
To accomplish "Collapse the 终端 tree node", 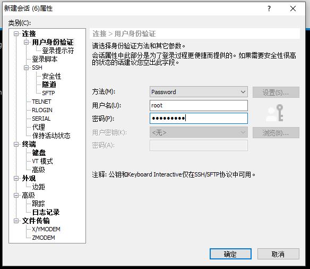I will click(16, 144).
